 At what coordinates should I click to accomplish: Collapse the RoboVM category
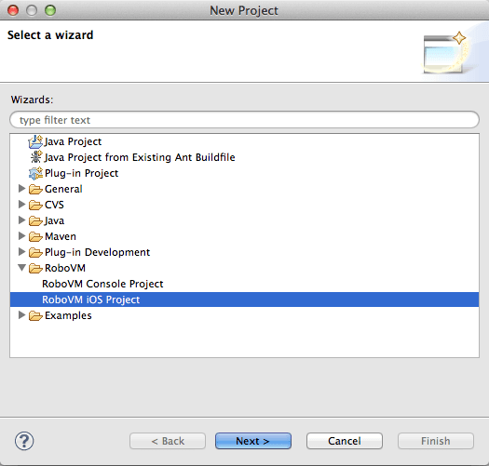point(21,267)
